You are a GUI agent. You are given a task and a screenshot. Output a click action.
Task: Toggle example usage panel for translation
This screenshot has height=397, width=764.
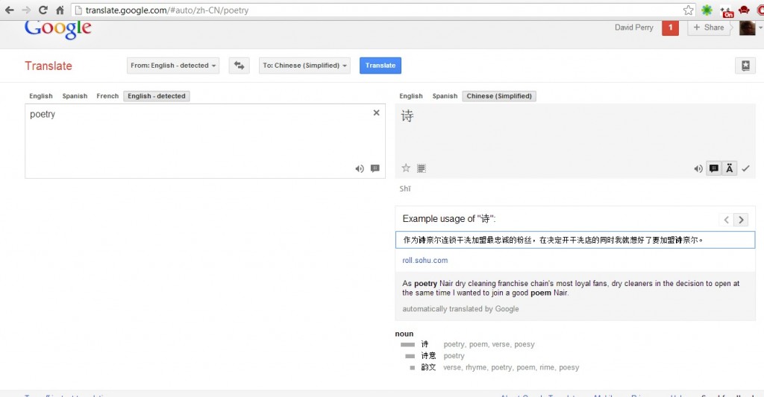[714, 168]
